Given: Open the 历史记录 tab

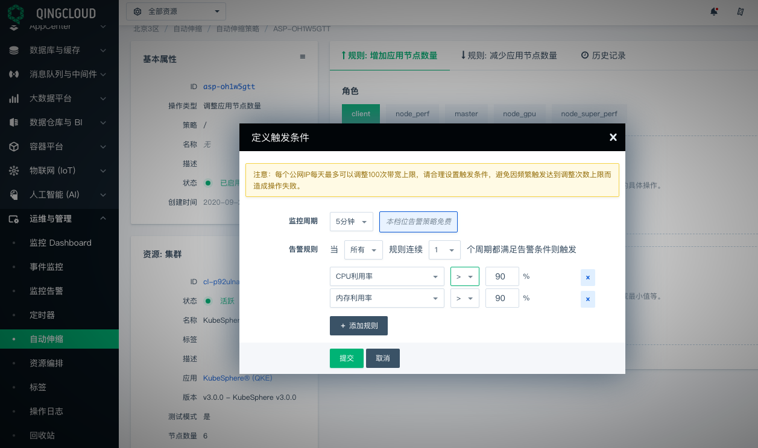Looking at the screenshot, I should 603,55.
